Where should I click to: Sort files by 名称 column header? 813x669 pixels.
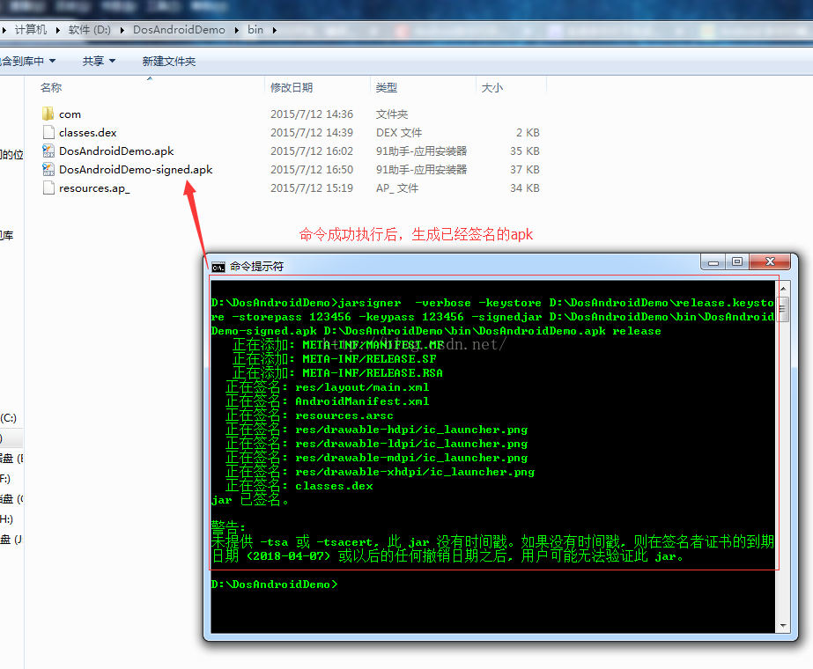pos(51,88)
